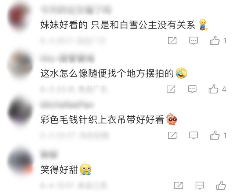Like the comment with 4 likes

(x=213, y=89)
